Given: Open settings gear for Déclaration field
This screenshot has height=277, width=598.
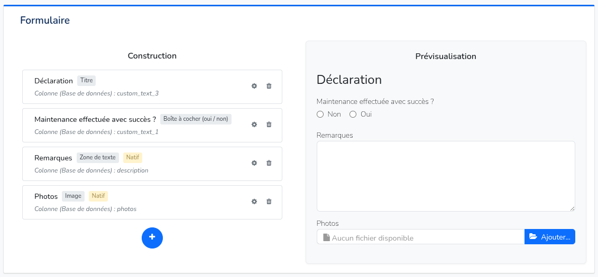Looking at the screenshot, I should (254, 86).
